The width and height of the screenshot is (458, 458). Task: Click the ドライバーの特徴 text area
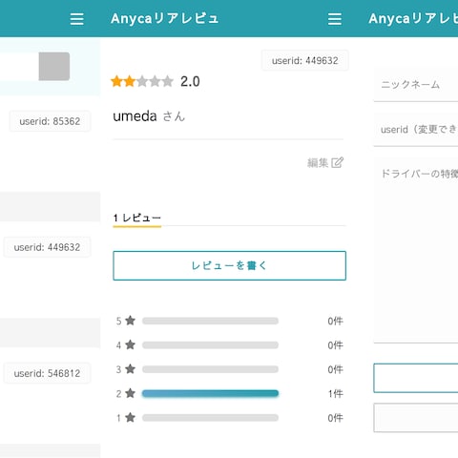coord(416,251)
